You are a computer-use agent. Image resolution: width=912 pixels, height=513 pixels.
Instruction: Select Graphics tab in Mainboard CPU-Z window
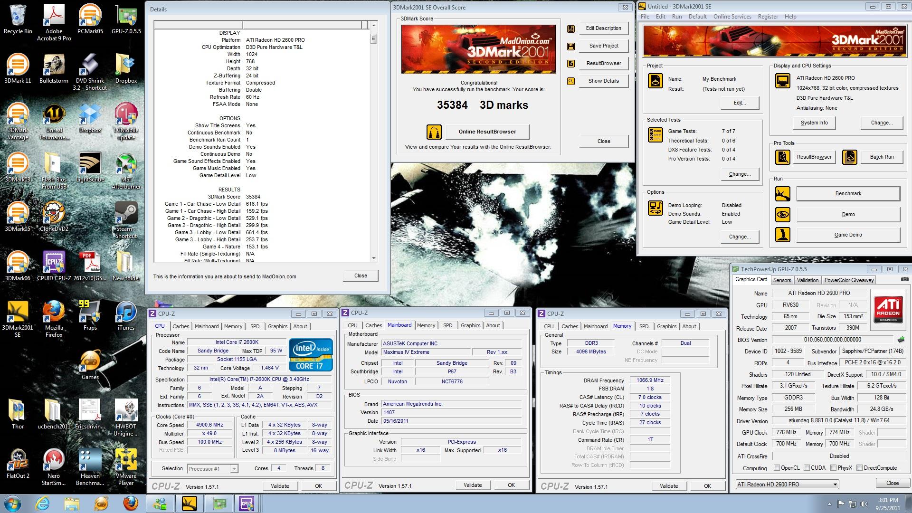point(470,325)
